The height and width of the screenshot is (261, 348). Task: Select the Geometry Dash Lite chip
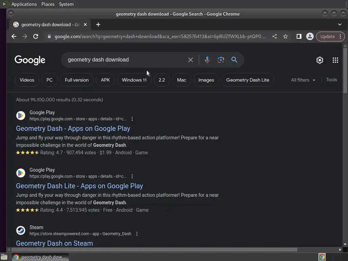(248, 80)
